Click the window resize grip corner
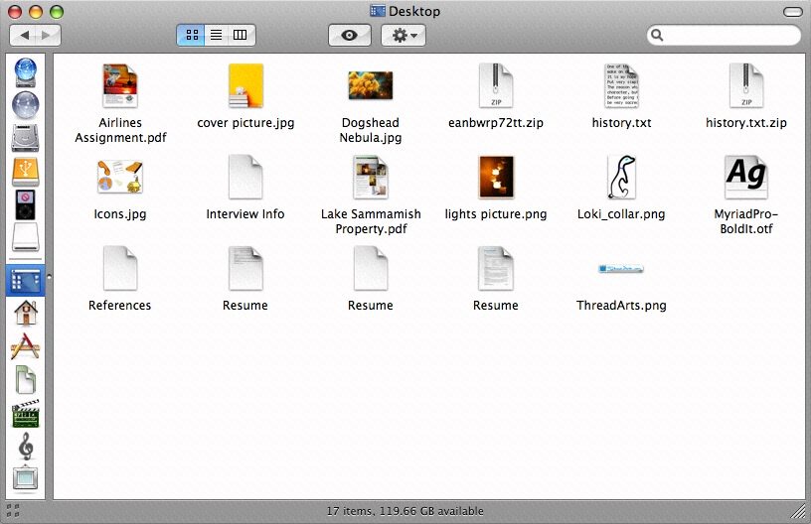This screenshot has width=811, height=524. [799, 512]
